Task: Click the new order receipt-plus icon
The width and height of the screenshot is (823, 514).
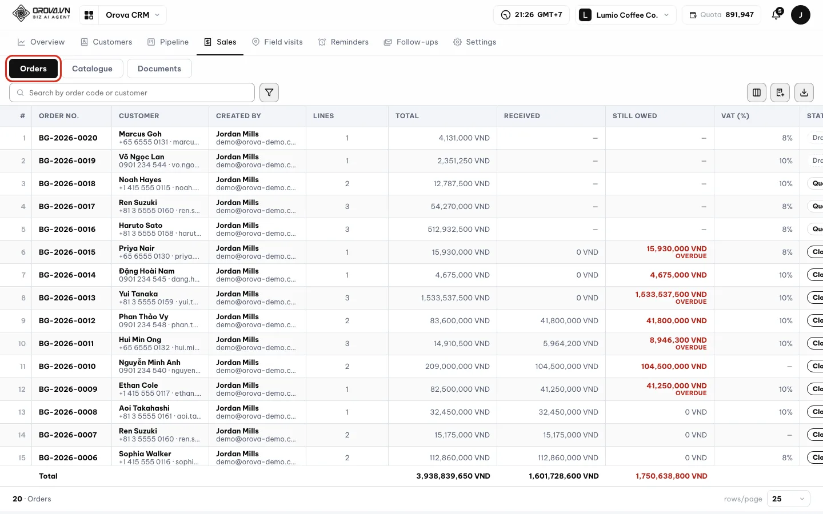Action: pos(780,93)
